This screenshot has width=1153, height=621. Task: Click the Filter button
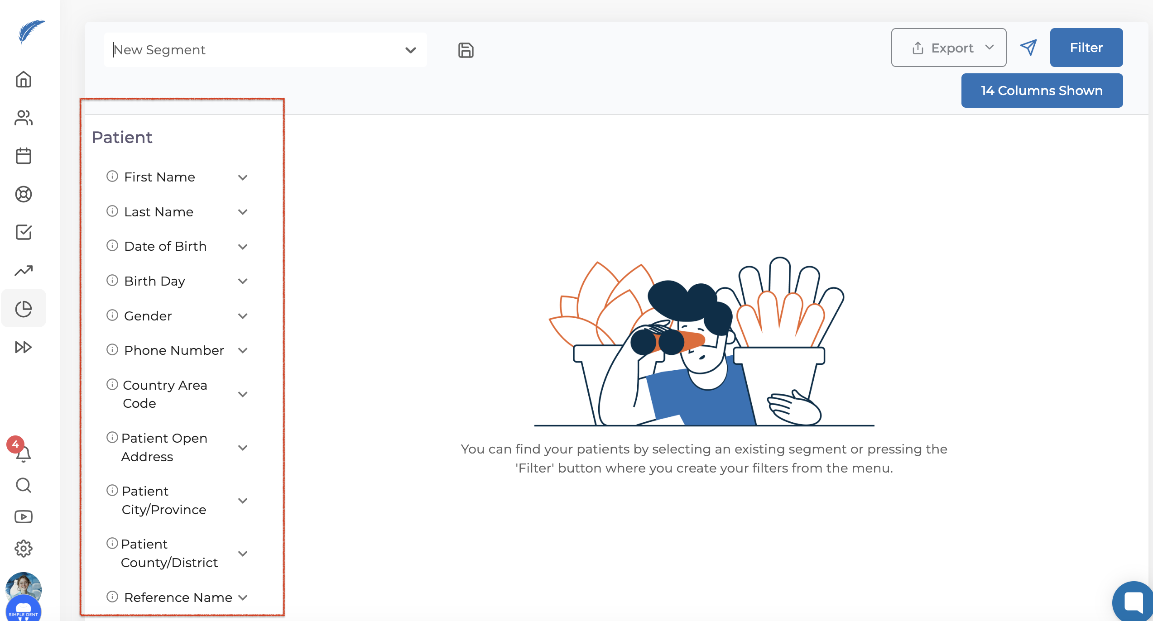(1086, 48)
